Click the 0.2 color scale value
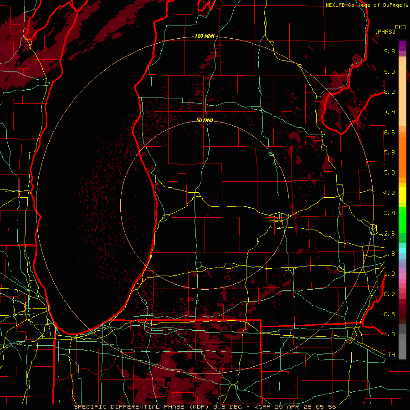The image size is (410, 410). 389,294
